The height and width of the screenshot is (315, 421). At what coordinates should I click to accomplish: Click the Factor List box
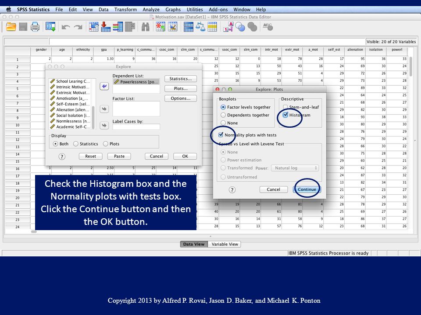coord(136,108)
